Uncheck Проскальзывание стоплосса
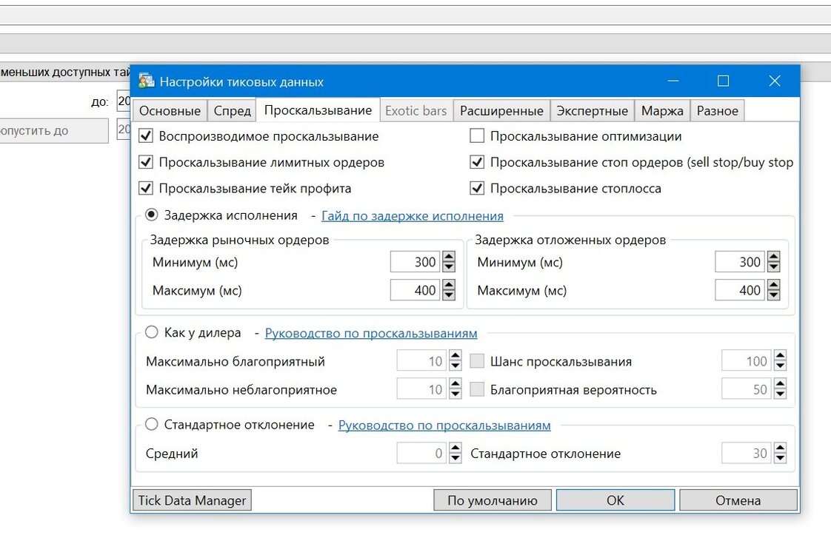831x555 pixels. [x=477, y=188]
